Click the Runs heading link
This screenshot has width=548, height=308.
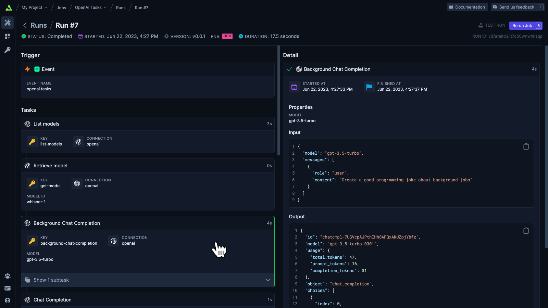(38, 25)
